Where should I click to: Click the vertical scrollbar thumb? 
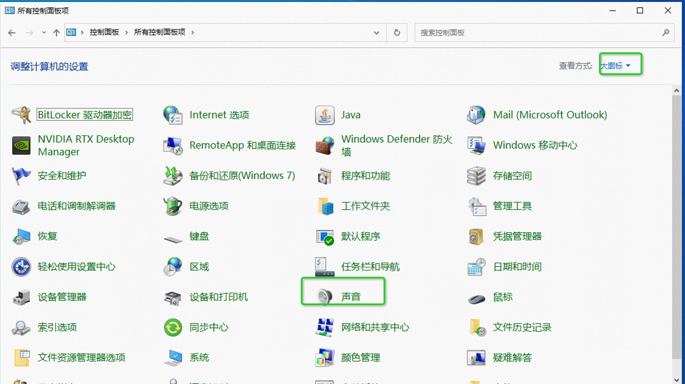[676, 227]
